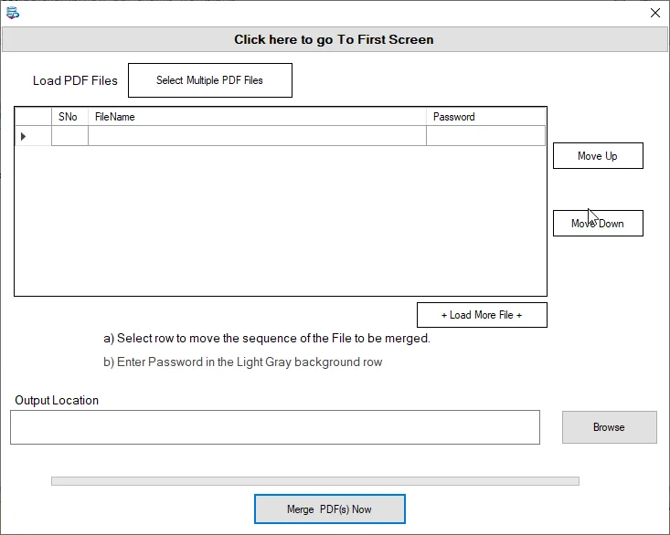
Task: Close the PDF merge window
Action: coord(655,13)
